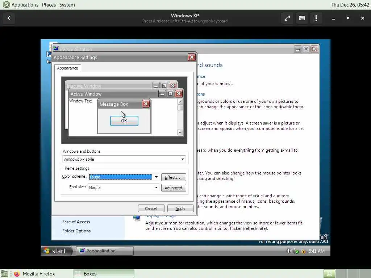Viewport: 371px width, 278px height.
Task: Click the desktop logo in the top panel
Action: point(6,4)
